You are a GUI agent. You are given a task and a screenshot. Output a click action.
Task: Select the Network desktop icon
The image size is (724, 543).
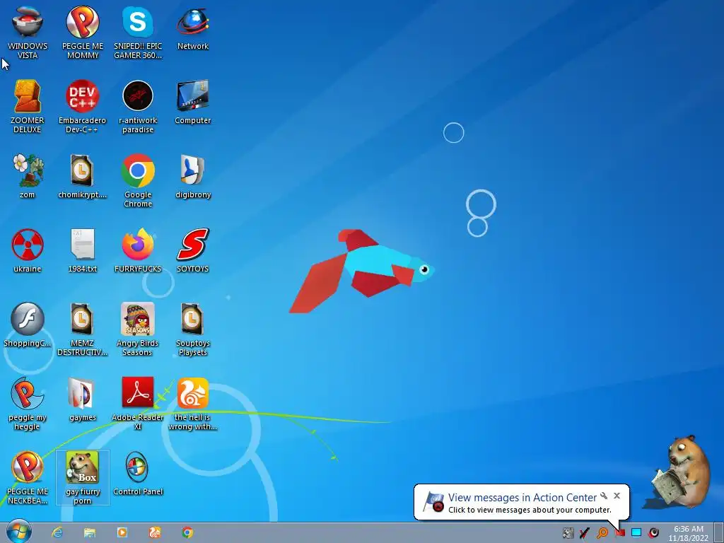point(192,28)
